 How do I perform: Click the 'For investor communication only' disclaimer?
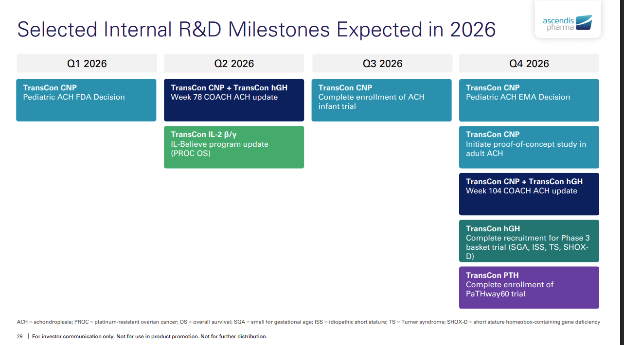point(150,336)
